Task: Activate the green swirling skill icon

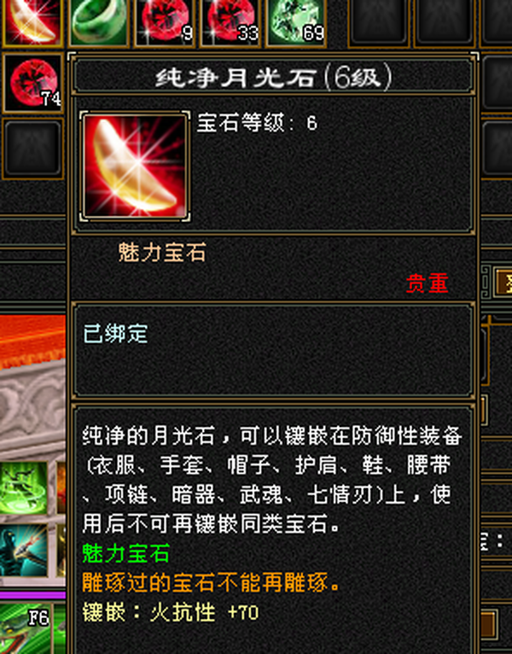Action: pos(24,488)
